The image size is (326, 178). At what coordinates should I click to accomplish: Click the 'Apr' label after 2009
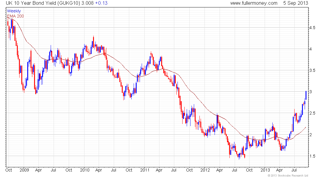39,170
